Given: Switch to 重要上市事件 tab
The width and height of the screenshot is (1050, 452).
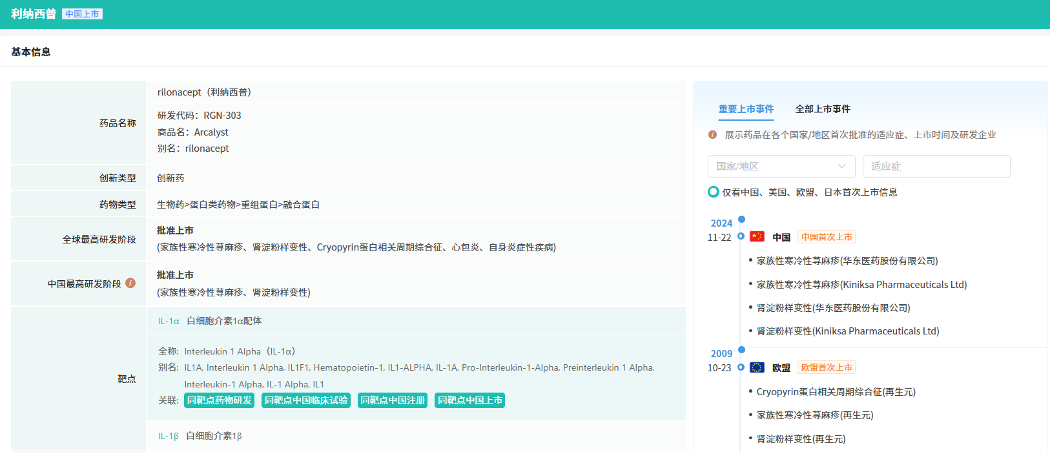Looking at the screenshot, I should click(x=746, y=109).
